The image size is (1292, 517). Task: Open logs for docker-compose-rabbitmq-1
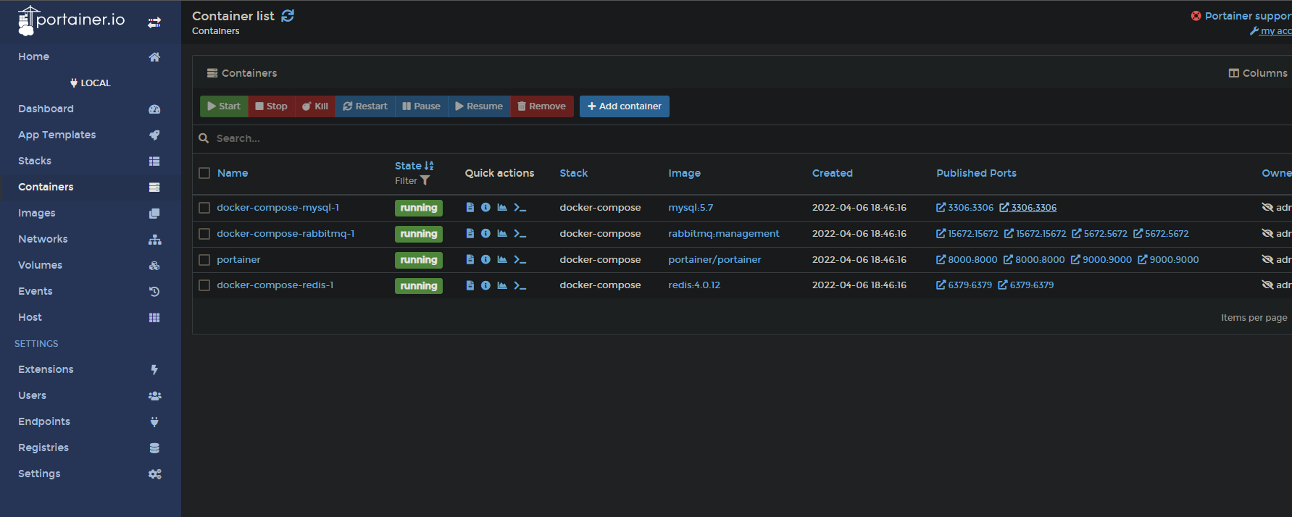click(x=470, y=234)
